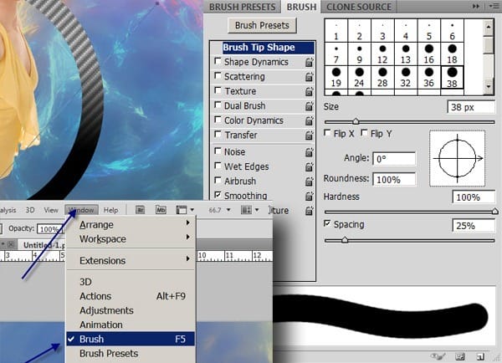Check the Transfer option

click(218, 134)
